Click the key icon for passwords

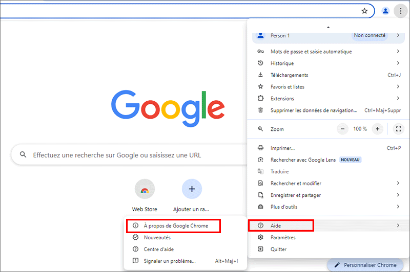coord(260,51)
